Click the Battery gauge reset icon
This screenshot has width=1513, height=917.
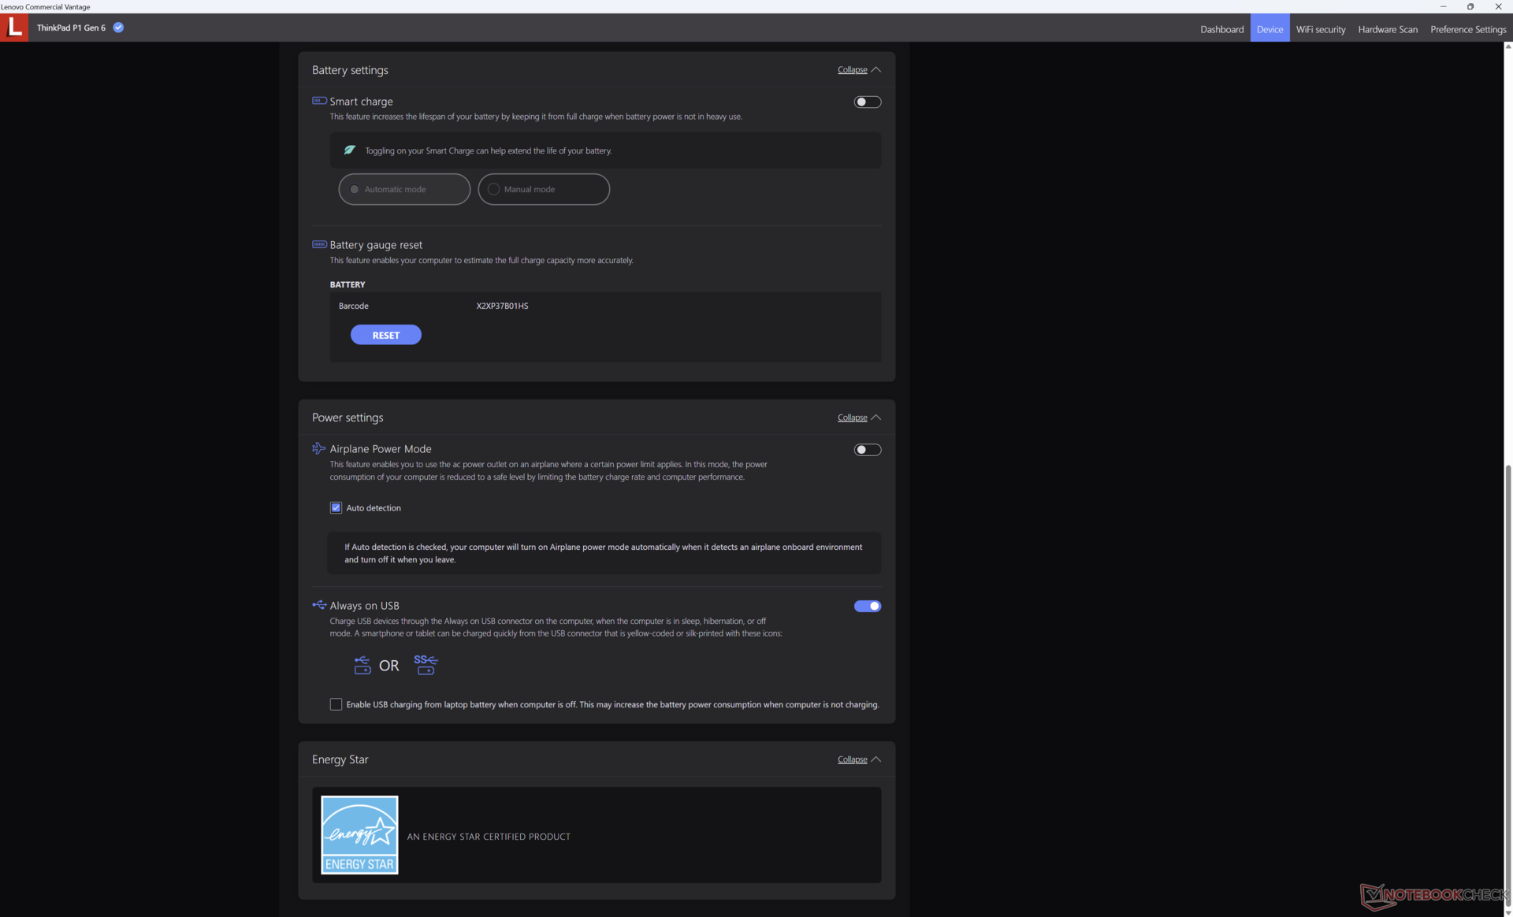(319, 244)
